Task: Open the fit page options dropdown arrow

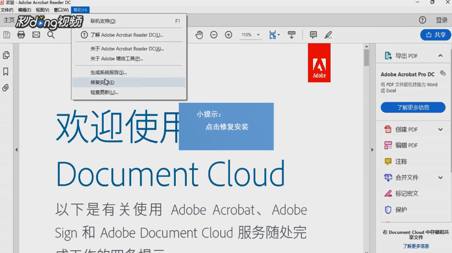Action: [279, 35]
